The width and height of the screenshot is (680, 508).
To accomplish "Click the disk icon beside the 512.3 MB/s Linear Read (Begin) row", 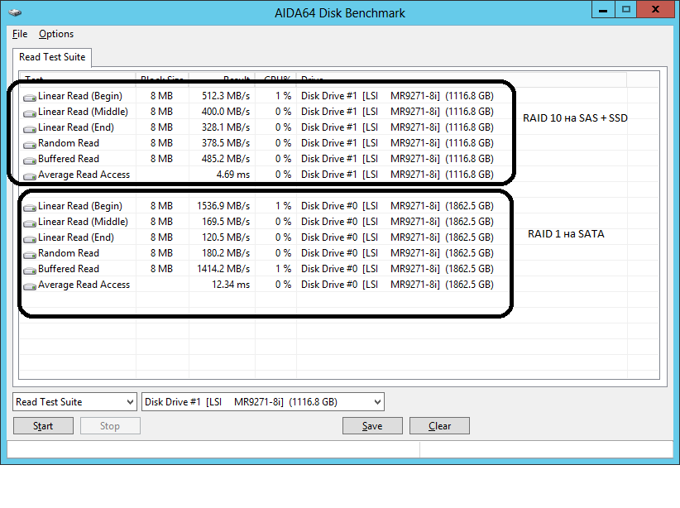I will click(30, 97).
